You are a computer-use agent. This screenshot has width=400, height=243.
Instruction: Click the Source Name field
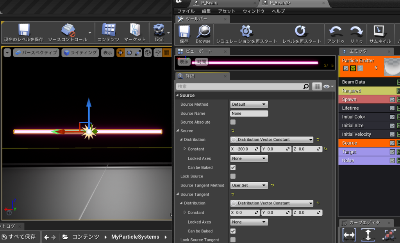click(249, 114)
